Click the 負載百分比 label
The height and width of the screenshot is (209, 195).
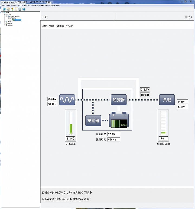pos(163,144)
